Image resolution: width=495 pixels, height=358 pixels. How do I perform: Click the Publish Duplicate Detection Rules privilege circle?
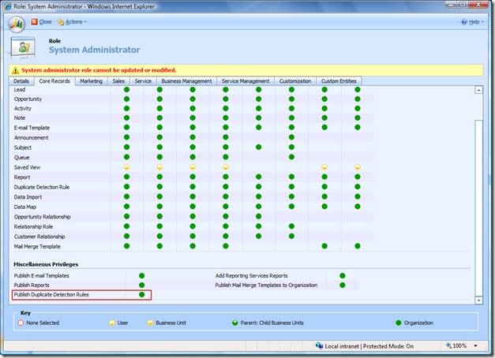pos(142,294)
